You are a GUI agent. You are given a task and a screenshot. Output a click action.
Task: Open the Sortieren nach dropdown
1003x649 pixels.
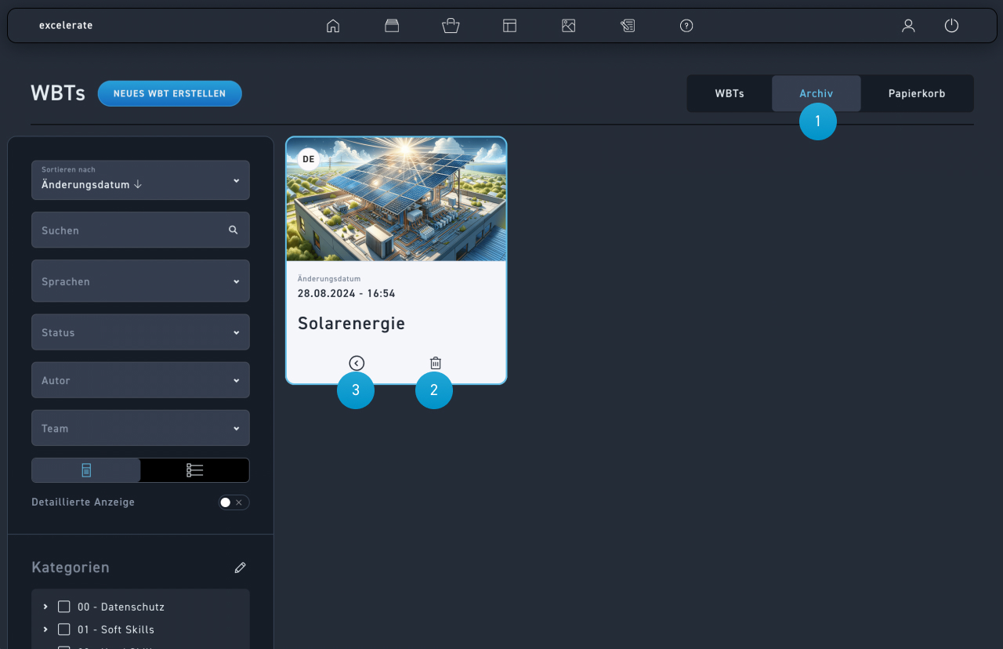pos(140,180)
